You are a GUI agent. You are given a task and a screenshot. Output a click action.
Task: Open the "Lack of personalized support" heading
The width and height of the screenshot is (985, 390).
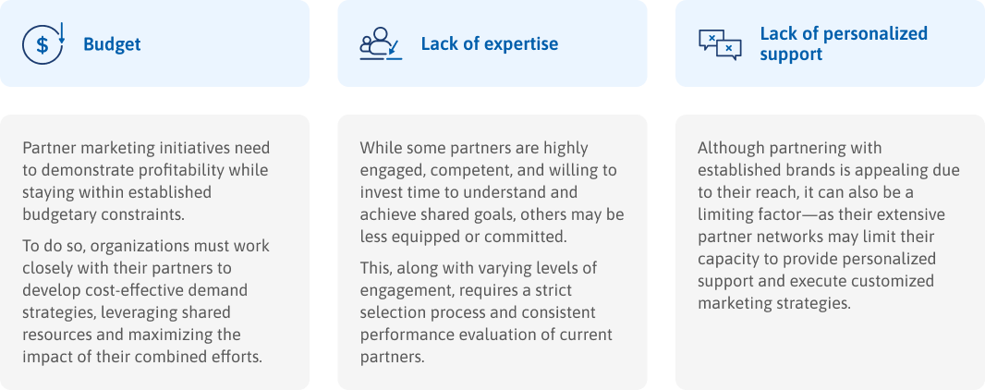(x=843, y=43)
